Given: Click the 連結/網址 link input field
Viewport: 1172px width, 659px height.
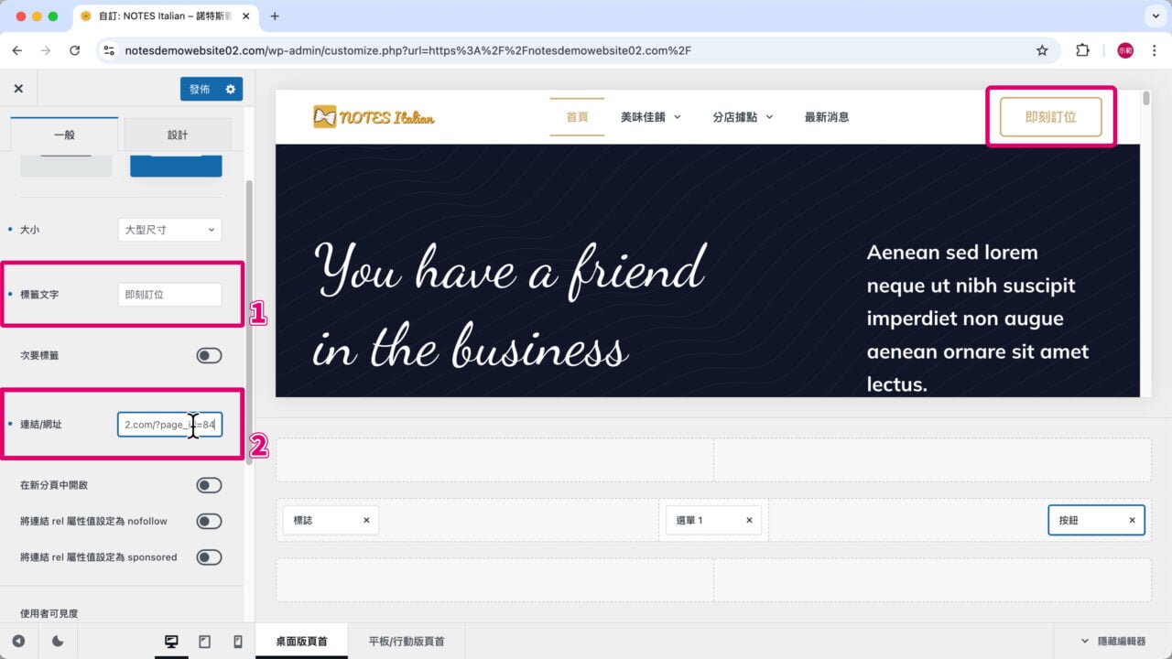Looking at the screenshot, I should click(x=170, y=424).
